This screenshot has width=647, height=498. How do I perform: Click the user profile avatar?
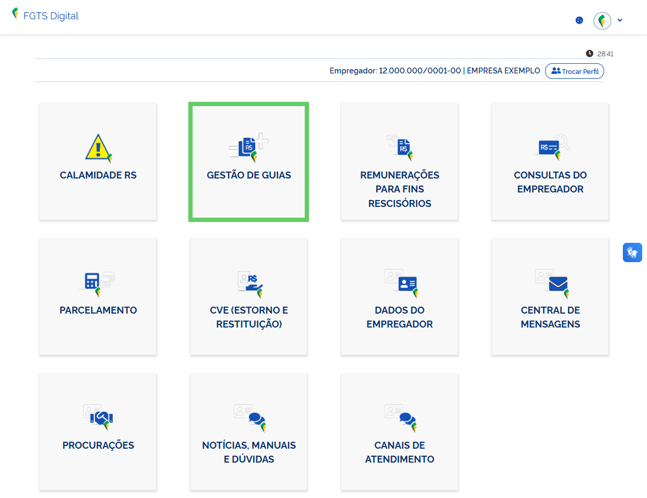click(x=602, y=20)
